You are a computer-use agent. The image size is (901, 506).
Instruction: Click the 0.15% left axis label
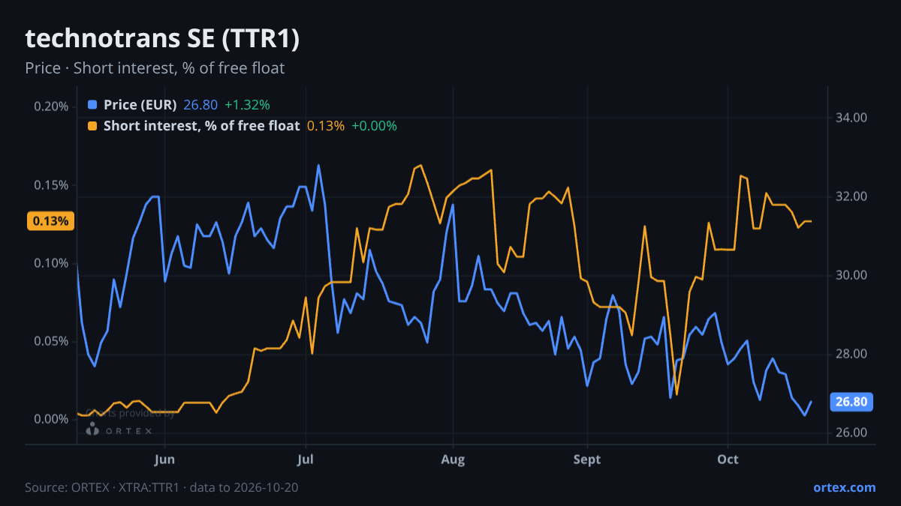pos(51,185)
